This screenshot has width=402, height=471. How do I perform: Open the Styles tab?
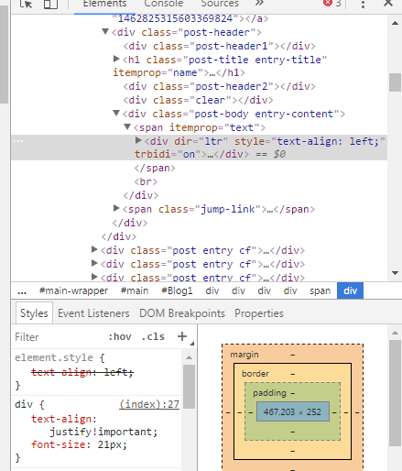[34, 313]
